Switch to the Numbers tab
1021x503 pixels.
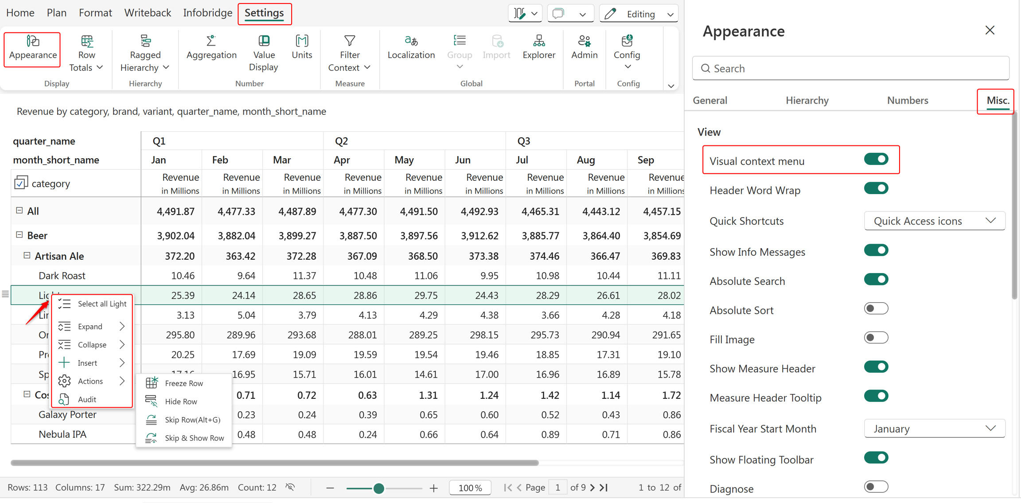[x=907, y=100]
